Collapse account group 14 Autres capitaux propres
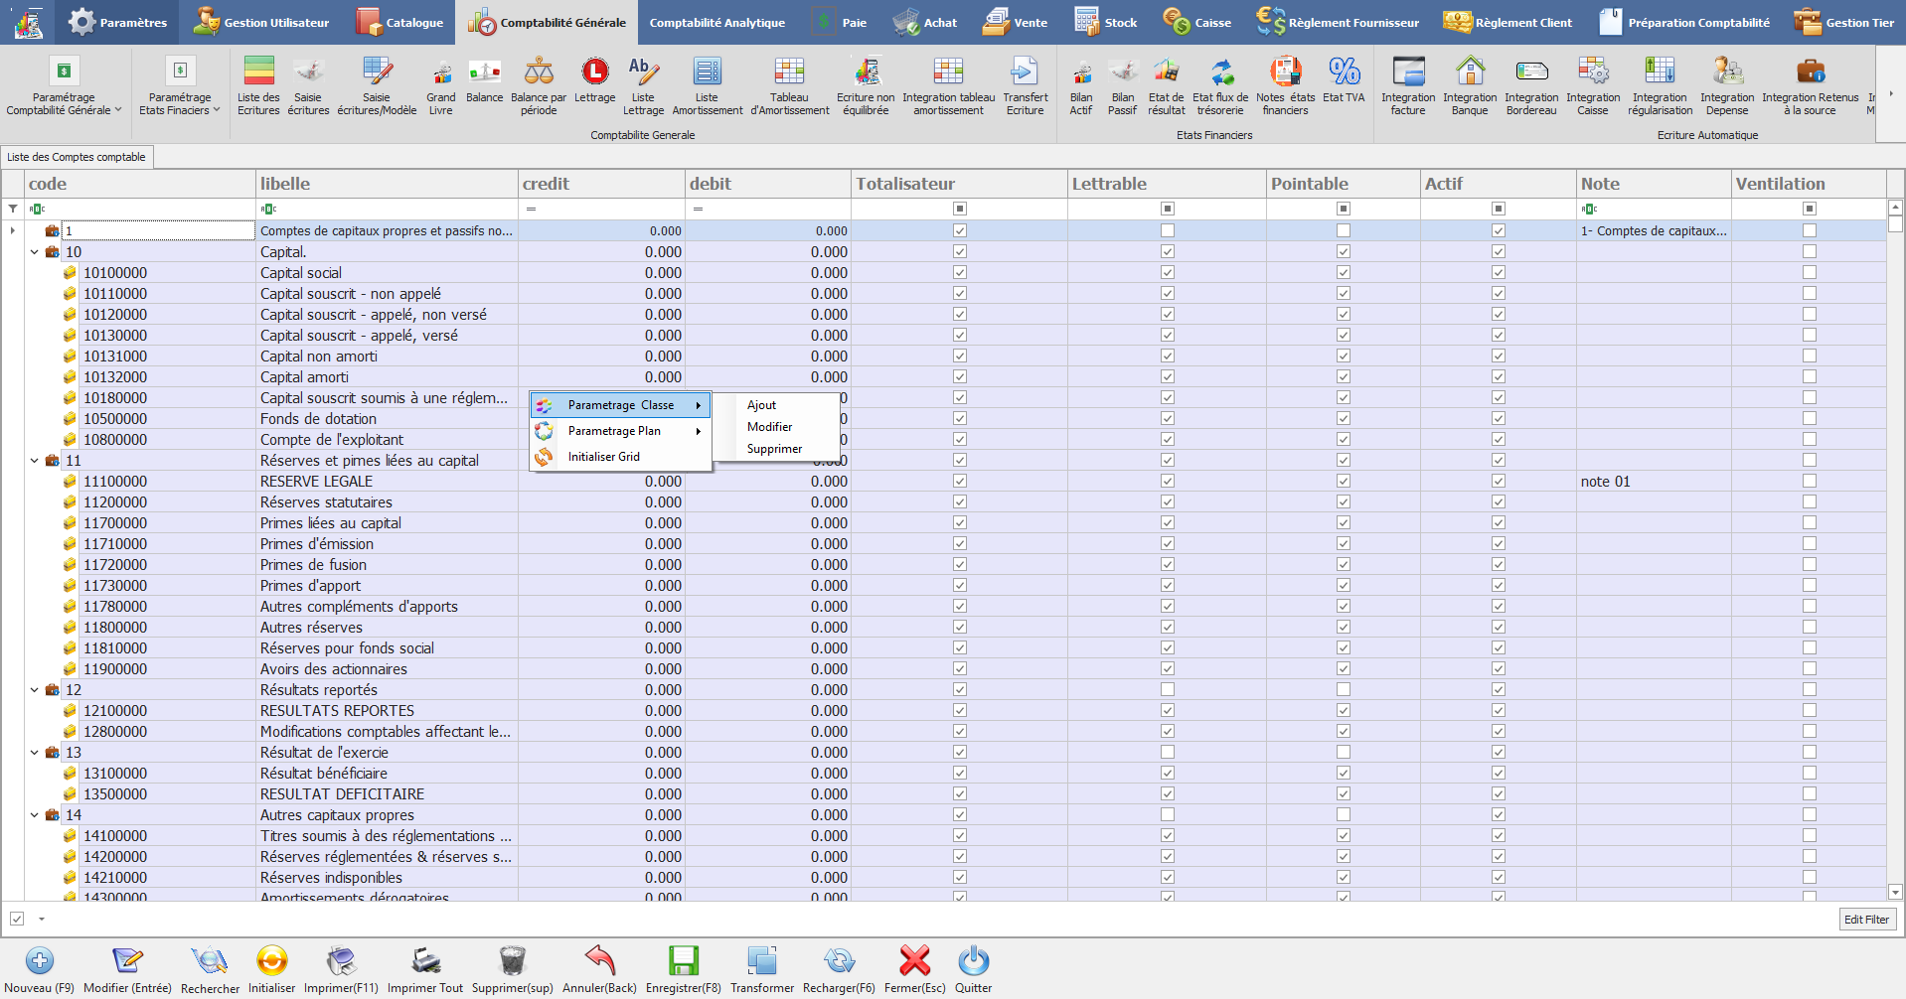The width and height of the screenshot is (1906, 999). click(x=35, y=815)
